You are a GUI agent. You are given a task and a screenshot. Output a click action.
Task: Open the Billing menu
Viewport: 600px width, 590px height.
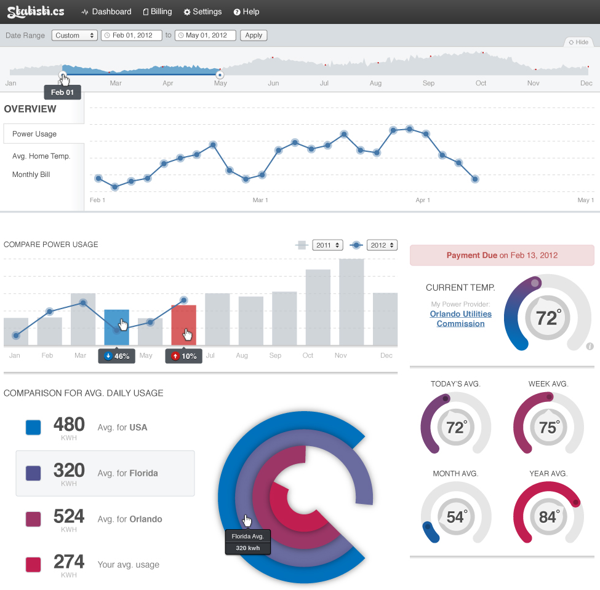(x=157, y=12)
